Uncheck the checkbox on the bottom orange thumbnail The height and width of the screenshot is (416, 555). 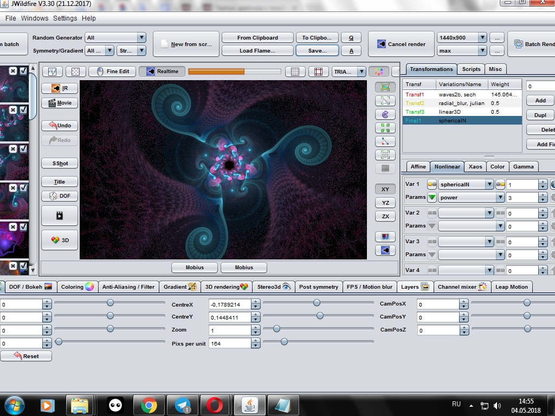click(23, 265)
